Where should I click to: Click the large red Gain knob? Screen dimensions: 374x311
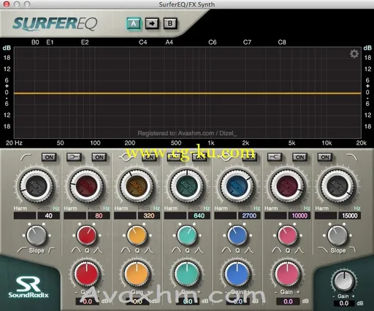click(86, 274)
